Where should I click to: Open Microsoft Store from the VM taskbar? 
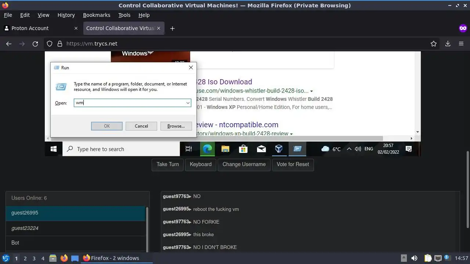coord(243,149)
